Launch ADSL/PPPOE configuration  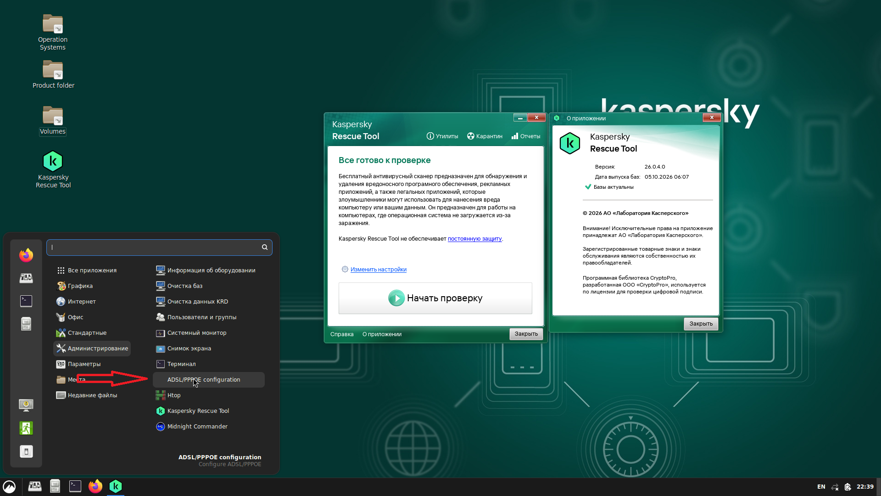coord(209,380)
